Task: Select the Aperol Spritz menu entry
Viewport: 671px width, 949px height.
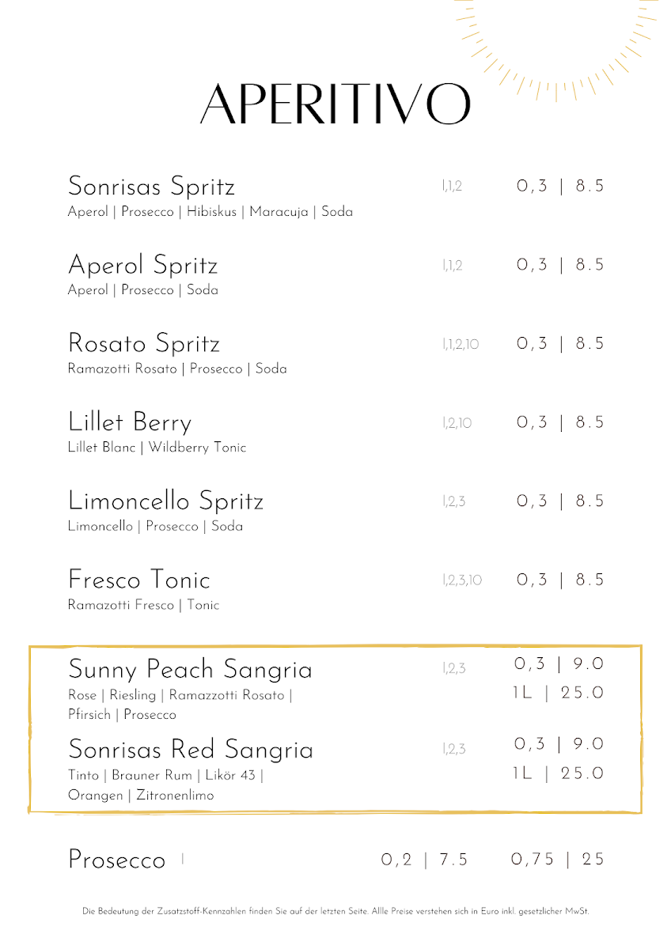Action: [x=143, y=266]
